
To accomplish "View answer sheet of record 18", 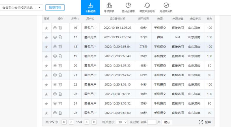I will [55, 47].
